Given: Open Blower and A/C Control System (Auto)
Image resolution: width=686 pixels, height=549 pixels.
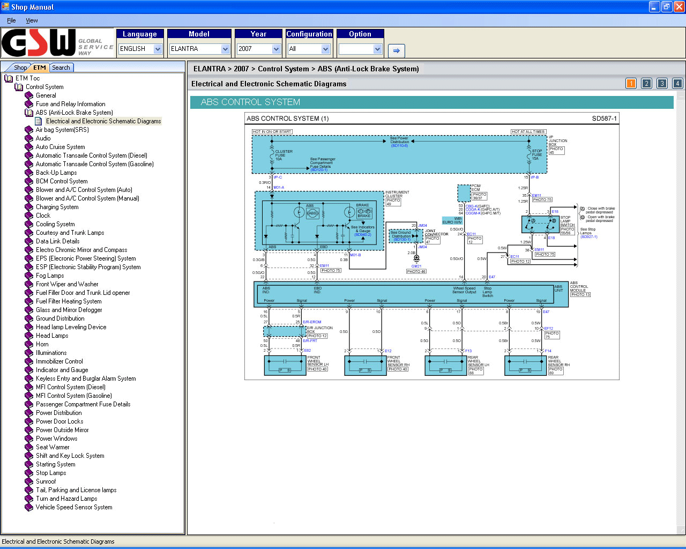Looking at the screenshot, I should (84, 190).
